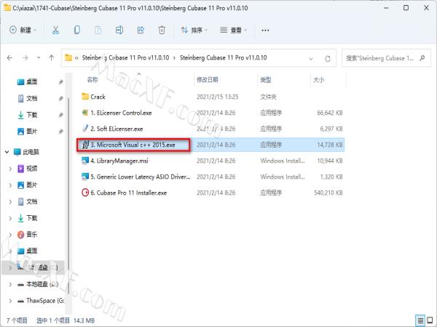Expand the 本地磁盘 (D:) tree node
Viewport: 437px width, 327px height.
10,284
